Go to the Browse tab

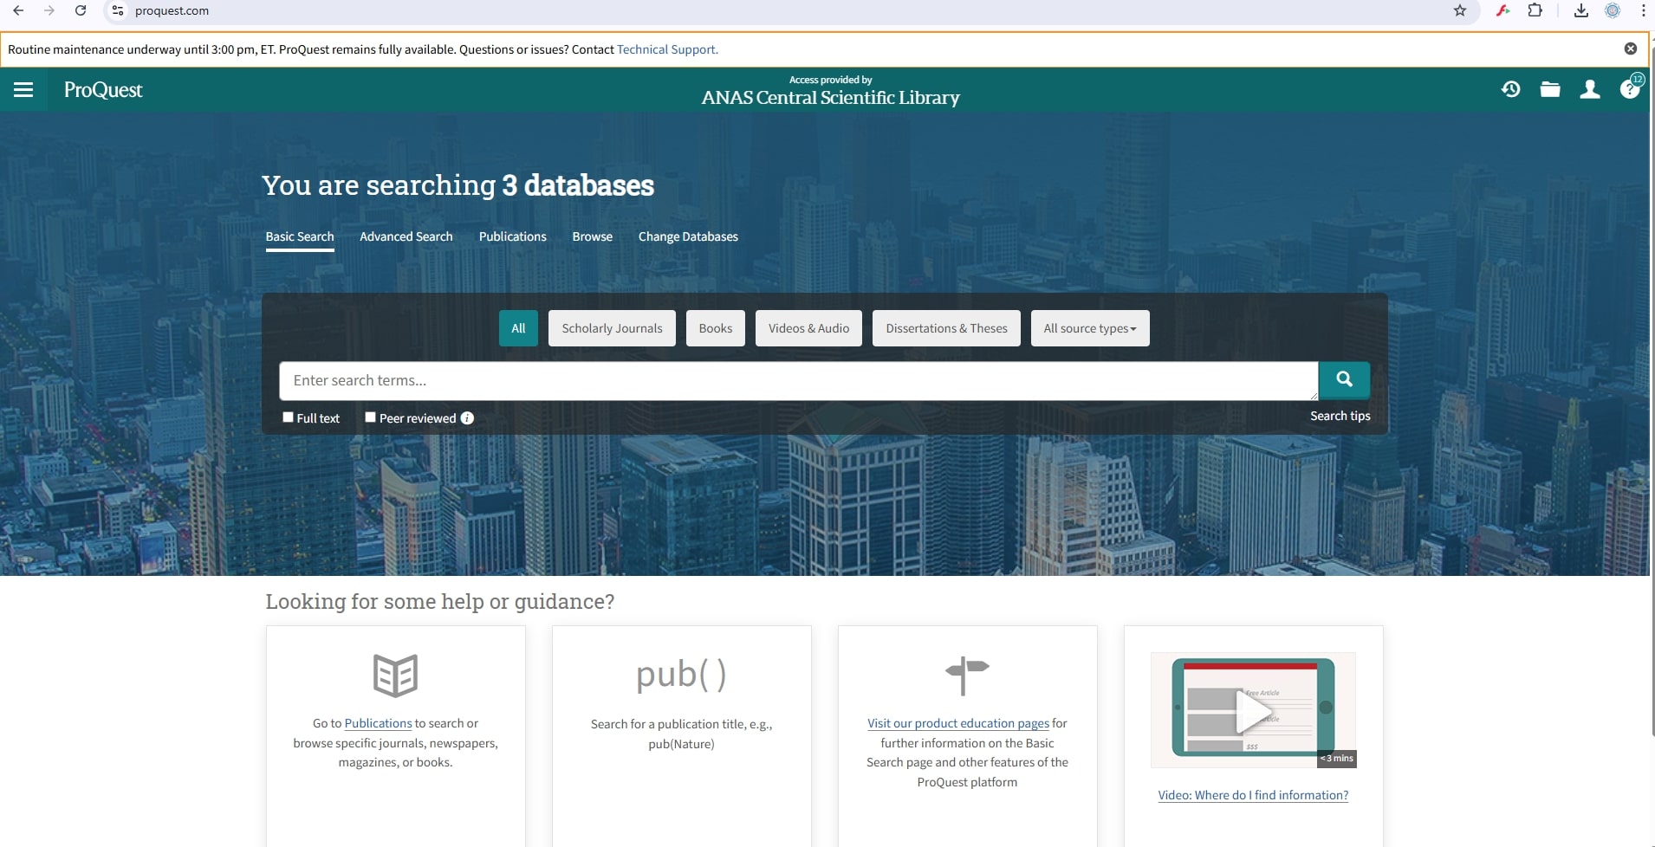[x=592, y=236]
